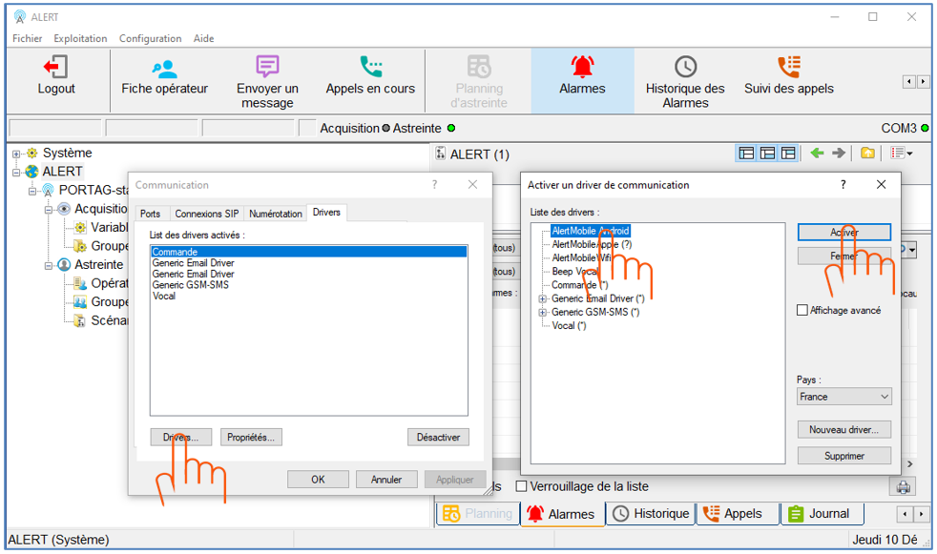Open Appels en cours toolbar icon
937x554 pixels.
[370, 68]
